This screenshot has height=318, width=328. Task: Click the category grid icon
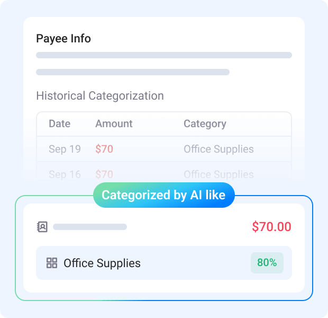(52, 263)
